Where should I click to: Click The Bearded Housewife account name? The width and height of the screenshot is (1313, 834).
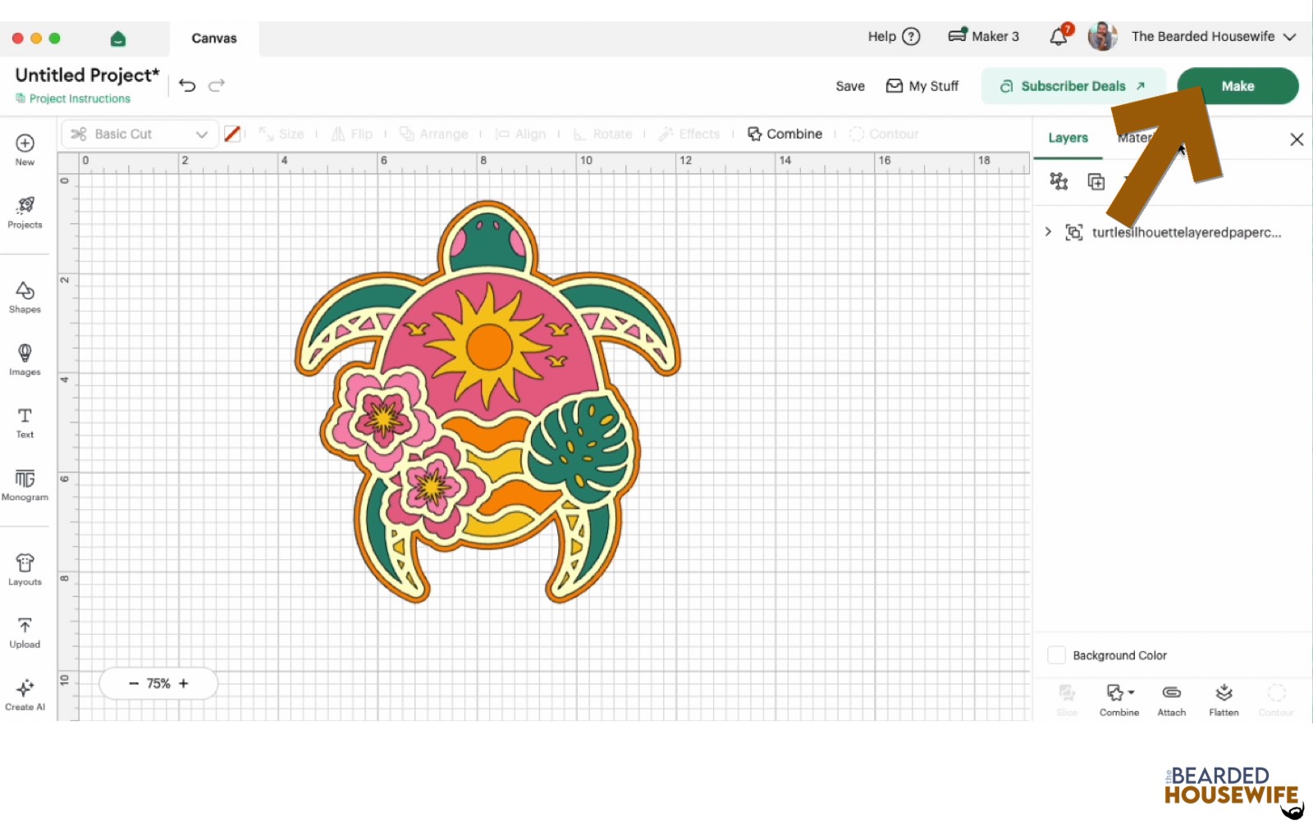tap(1203, 36)
